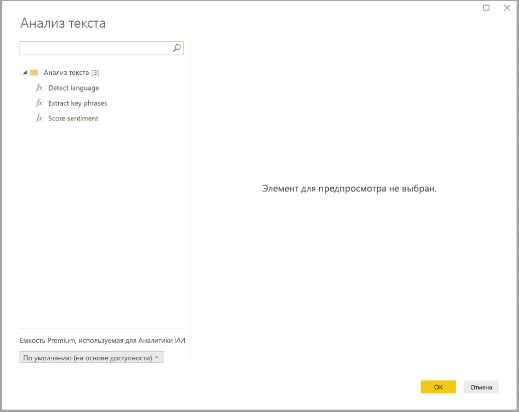Close the Анализ текста dialog
The width and height of the screenshot is (519, 412).
pyautogui.click(x=507, y=8)
